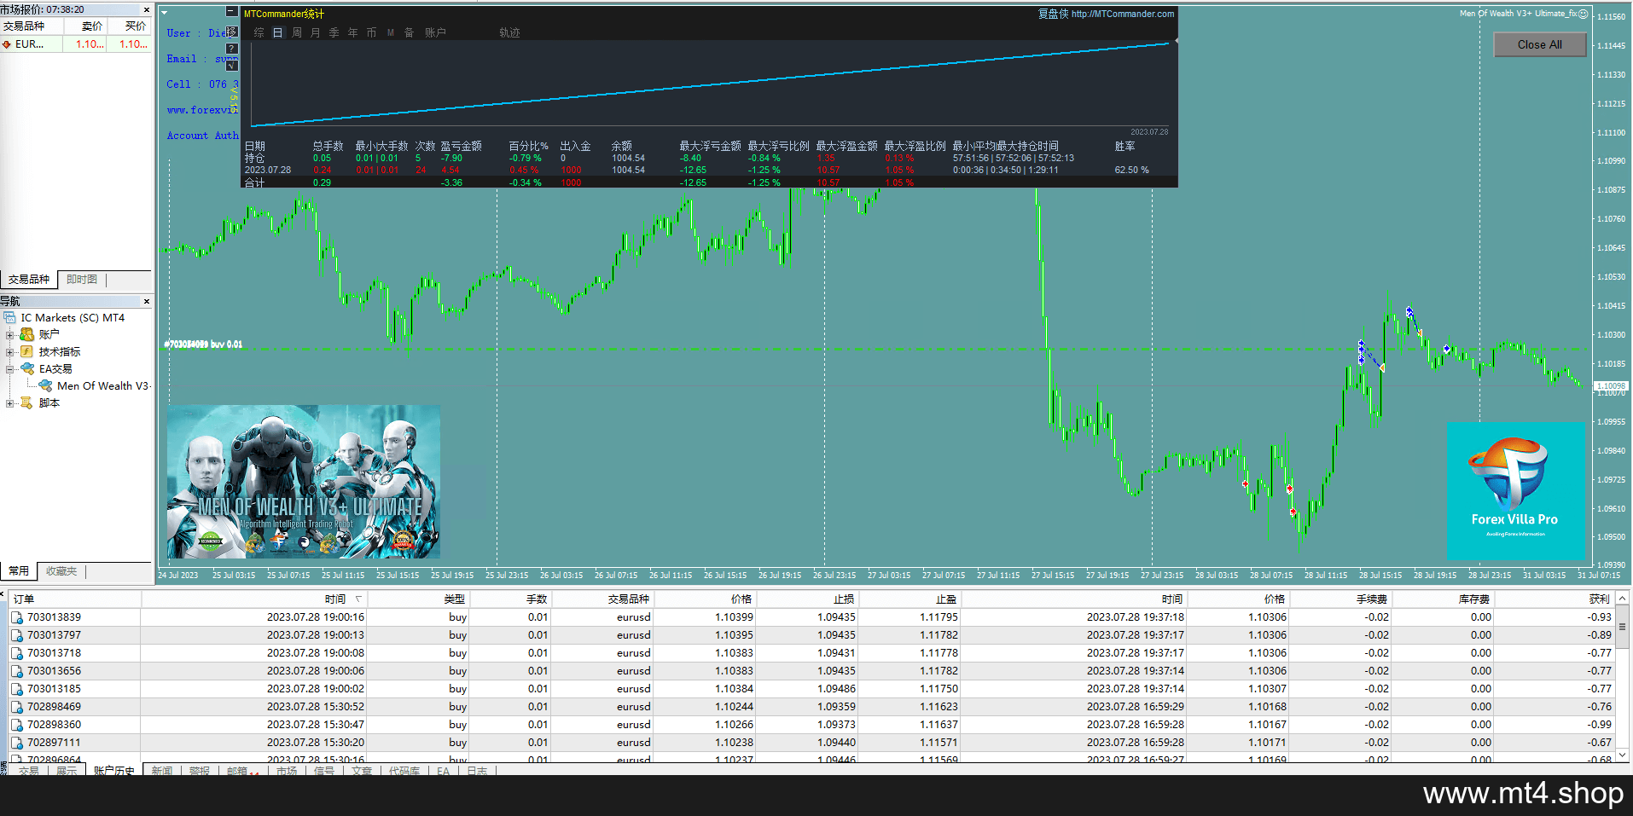Open the MTCommander.com link
The image size is (1633, 816).
1123,14
